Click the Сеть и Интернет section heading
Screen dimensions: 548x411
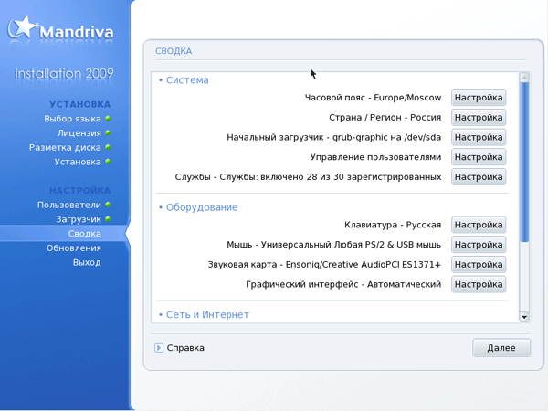[207, 314]
